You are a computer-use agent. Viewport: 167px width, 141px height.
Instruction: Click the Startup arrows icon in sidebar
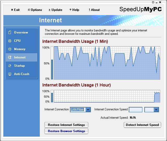tap(10, 66)
